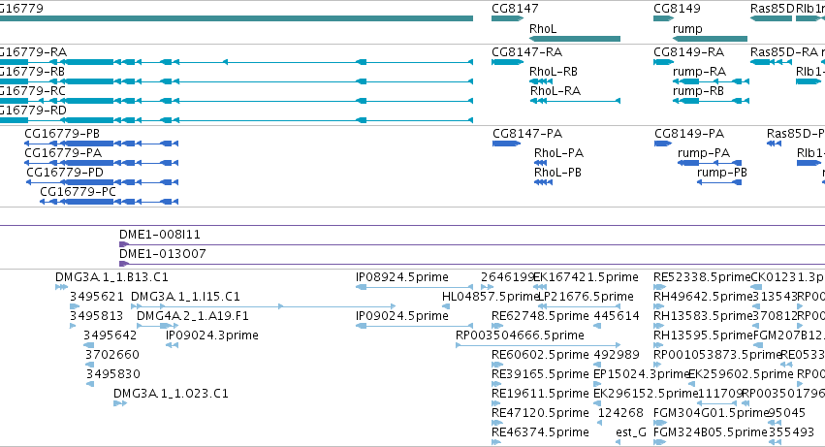Select the RP003504666.5prime EST label
This screenshot has height=447, width=825.
click(520, 335)
